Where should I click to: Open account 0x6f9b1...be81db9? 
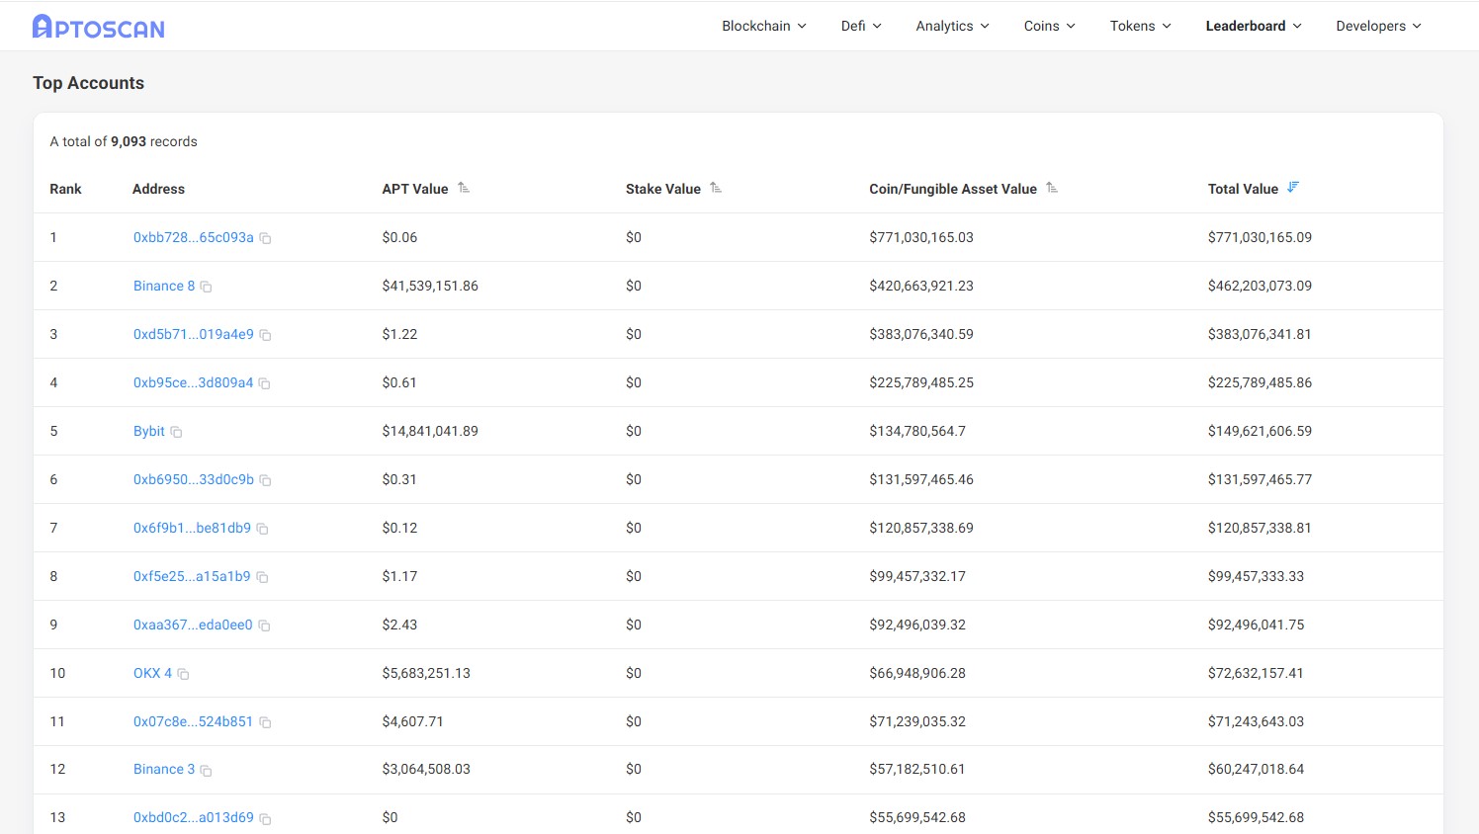[x=192, y=528]
